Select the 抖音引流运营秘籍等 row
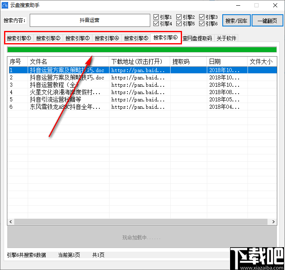This screenshot has height=270, width=285. [x=142, y=99]
